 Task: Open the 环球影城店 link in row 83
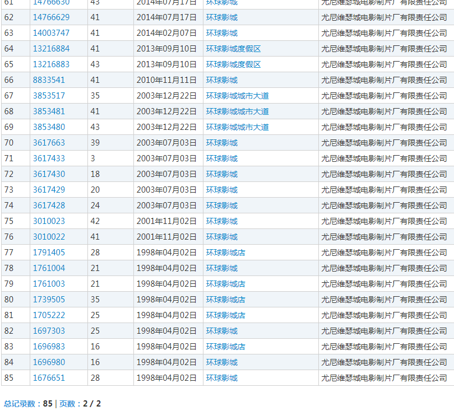pos(225,347)
